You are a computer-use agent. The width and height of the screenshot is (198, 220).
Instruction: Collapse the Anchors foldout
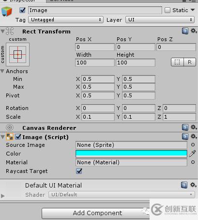pos(2,71)
